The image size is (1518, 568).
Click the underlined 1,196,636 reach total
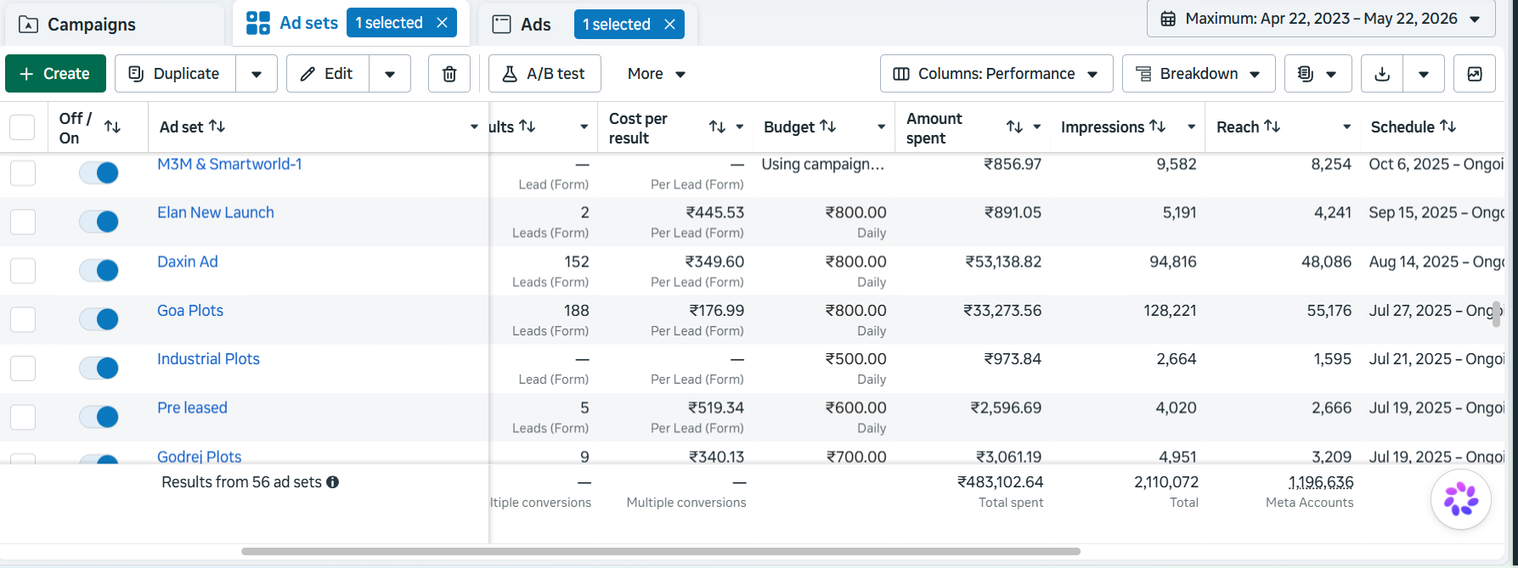tap(1321, 482)
